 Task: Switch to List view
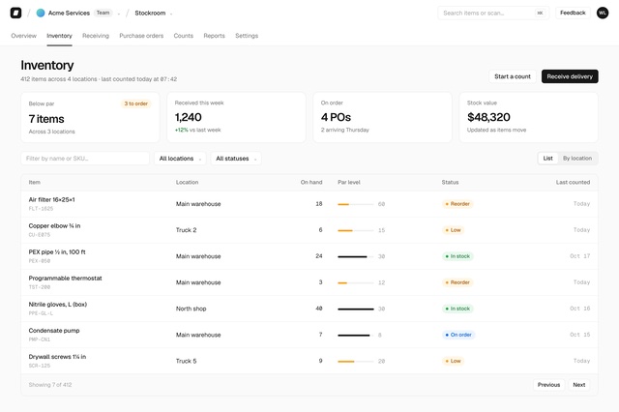[548, 159]
